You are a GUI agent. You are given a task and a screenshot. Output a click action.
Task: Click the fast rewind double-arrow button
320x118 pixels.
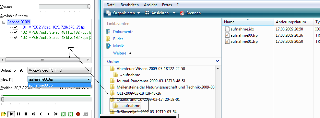pos(33,114)
